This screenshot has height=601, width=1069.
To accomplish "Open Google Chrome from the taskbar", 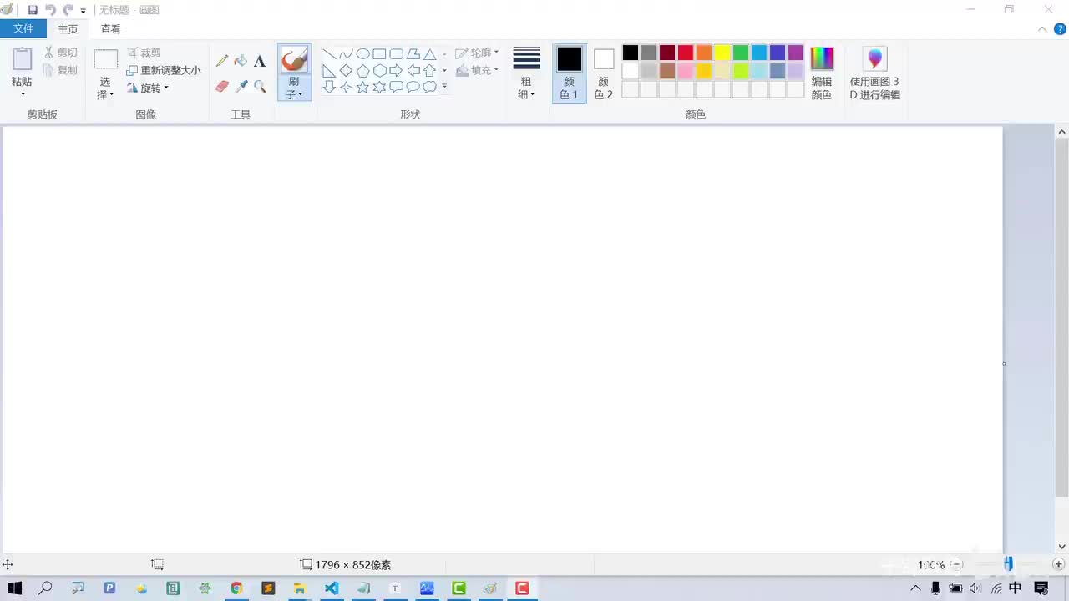I will (x=236, y=588).
